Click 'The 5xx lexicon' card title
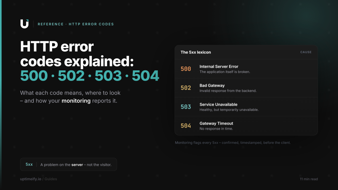This screenshot has width=338, height=190. (x=196, y=52)
